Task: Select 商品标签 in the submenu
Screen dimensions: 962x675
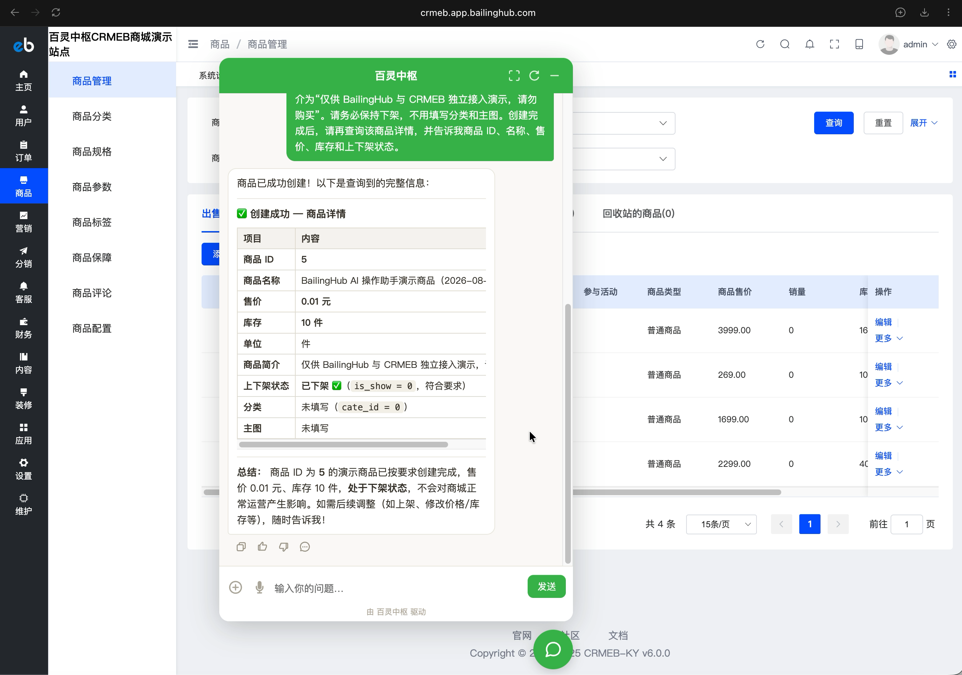Action: (x=112, y=222)
